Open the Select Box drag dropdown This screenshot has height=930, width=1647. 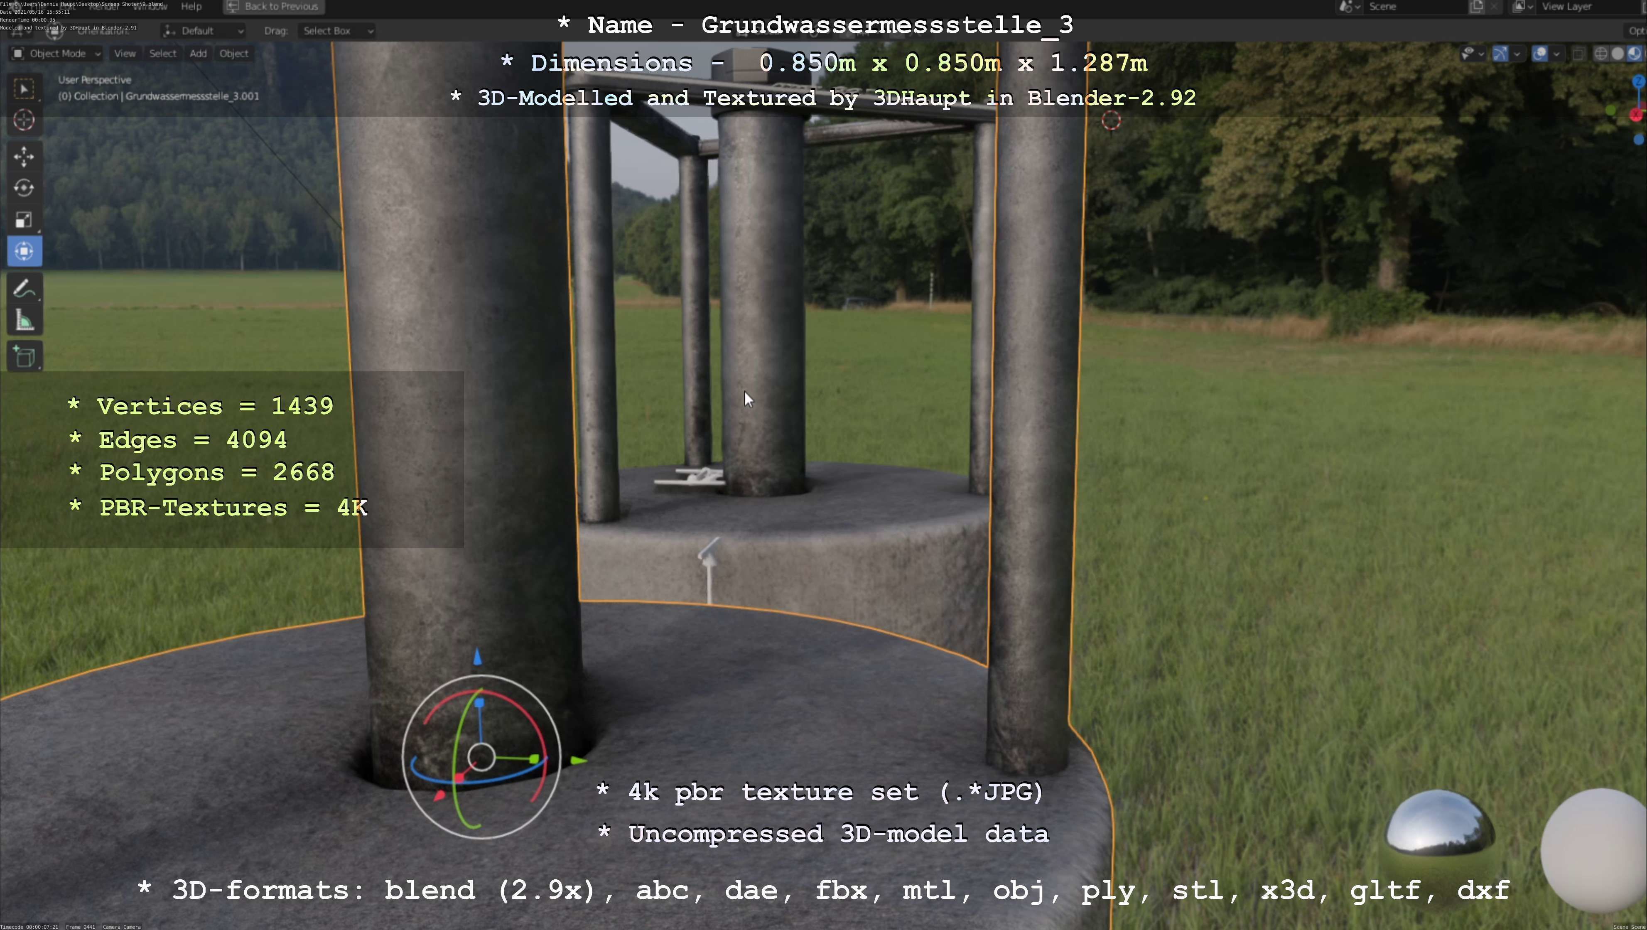click(336, 31)
